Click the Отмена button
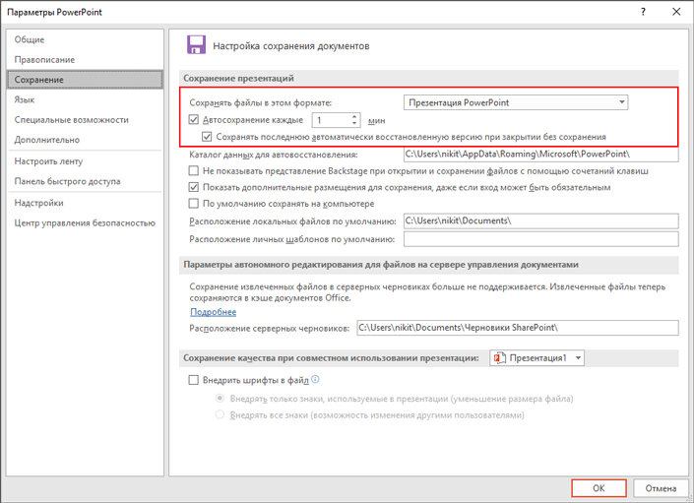 point(661,488)
